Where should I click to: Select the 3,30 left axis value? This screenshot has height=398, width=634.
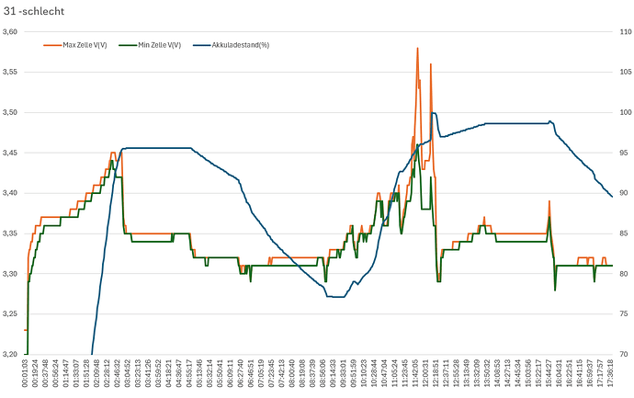click(11, 274)
